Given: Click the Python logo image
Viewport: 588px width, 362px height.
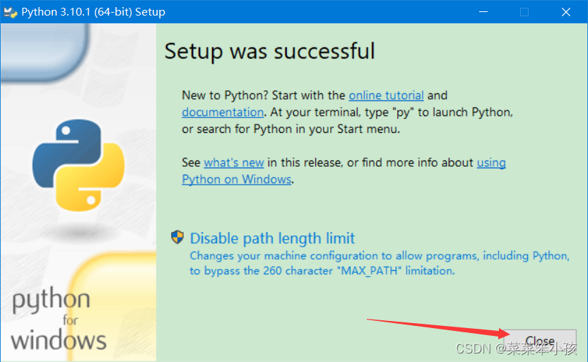Looking at the screenshot, I should [x=78, y=165].
